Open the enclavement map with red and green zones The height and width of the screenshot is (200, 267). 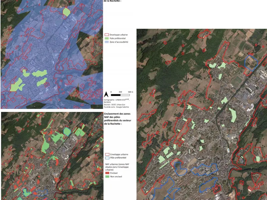52,156
